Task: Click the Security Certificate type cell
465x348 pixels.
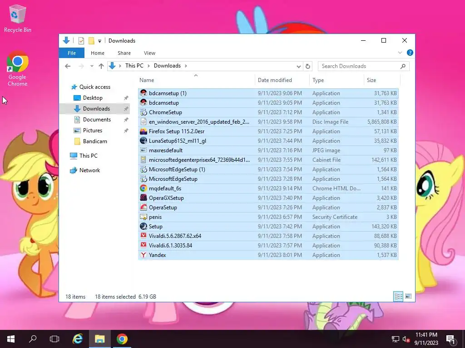Action: (x=335, y=217)
